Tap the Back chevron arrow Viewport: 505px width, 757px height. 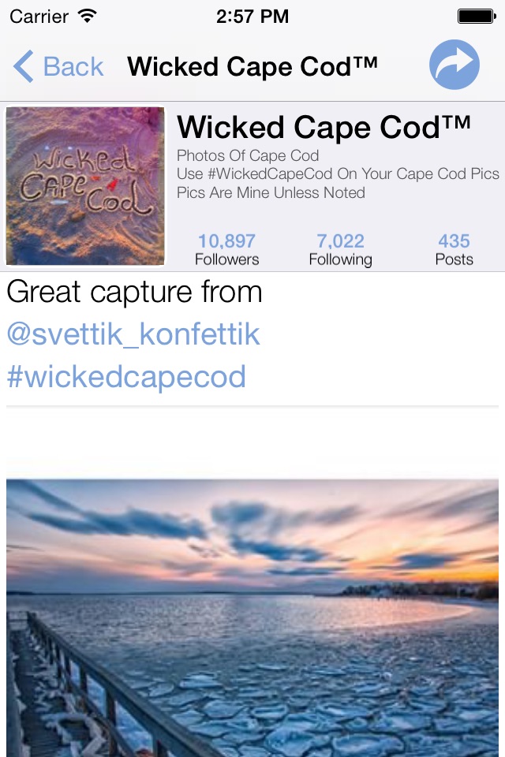[24, 66]
